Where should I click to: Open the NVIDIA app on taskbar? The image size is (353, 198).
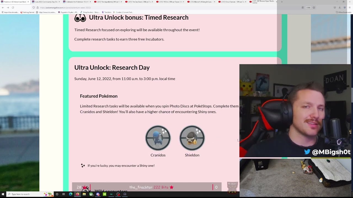105,194
